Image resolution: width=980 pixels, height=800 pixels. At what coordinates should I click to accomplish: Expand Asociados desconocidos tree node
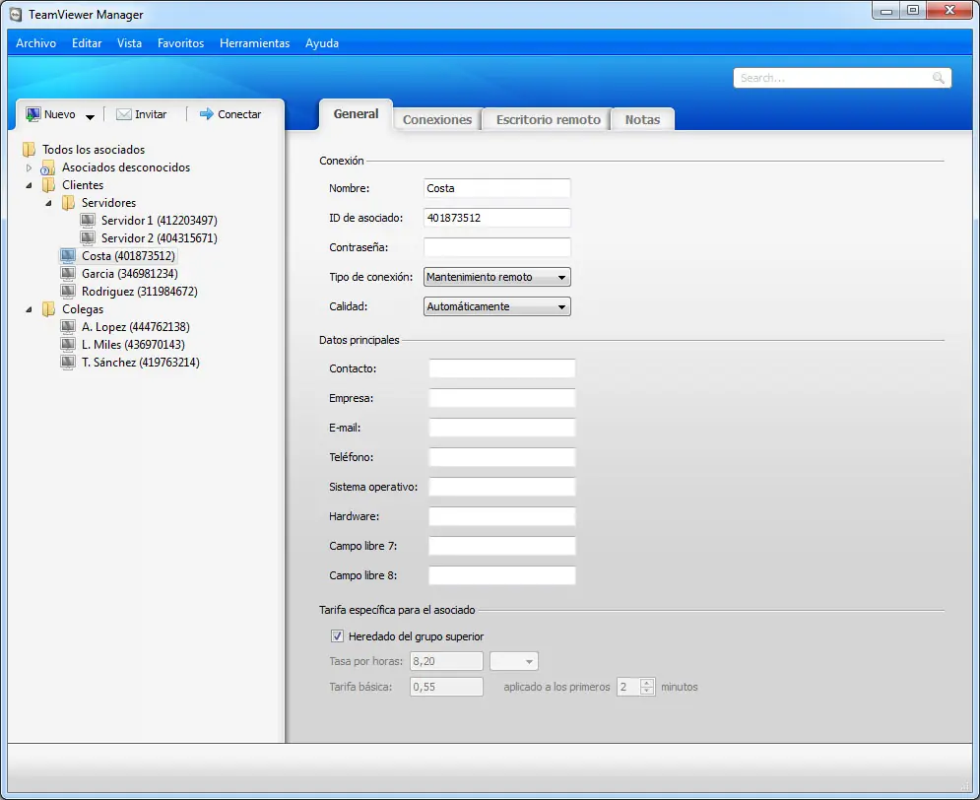click(29, 167)
